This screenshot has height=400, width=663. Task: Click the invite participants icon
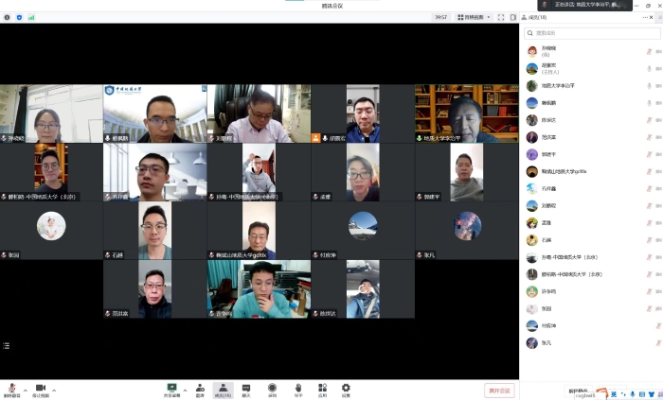tap(200, 390)
